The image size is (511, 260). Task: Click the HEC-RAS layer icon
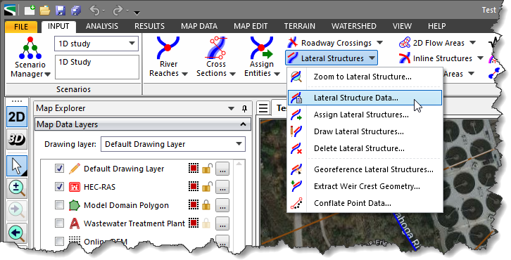click(x=75, y=187)
